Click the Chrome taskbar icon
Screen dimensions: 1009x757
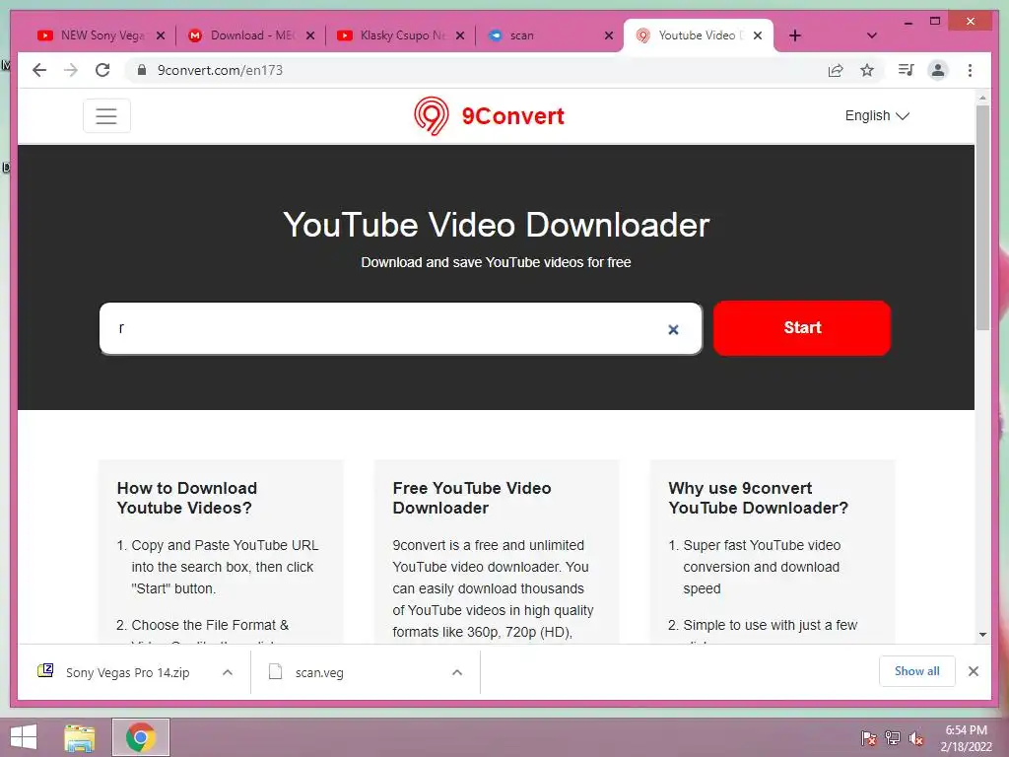(x=141, y=737)
